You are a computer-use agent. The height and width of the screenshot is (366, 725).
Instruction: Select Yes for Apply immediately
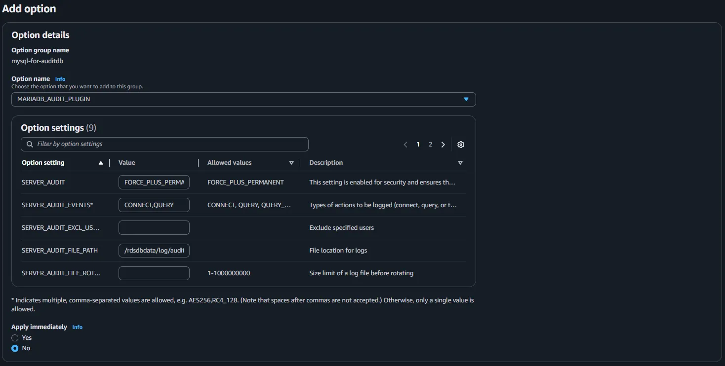pyautogui.click(x=15, y=338)
